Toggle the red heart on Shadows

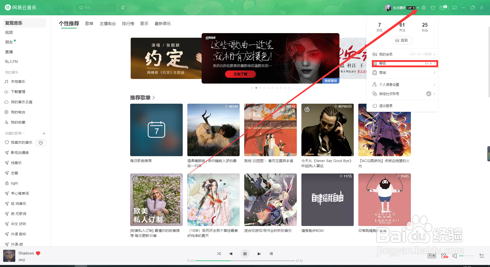(38, 253)
